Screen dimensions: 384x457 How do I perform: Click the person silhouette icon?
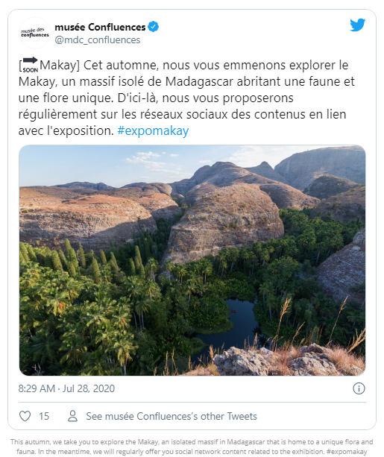[x=72, y=416]
